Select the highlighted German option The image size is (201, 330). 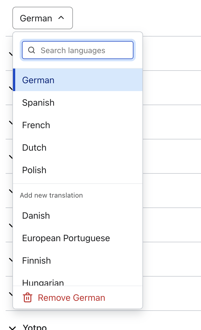click(x=38, y=80)
